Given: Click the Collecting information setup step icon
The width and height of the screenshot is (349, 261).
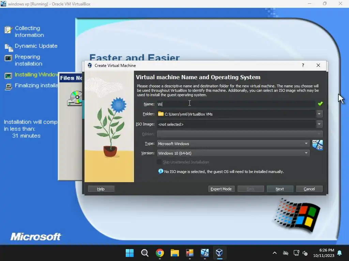Looking at the screenshot, I should 8,30.
